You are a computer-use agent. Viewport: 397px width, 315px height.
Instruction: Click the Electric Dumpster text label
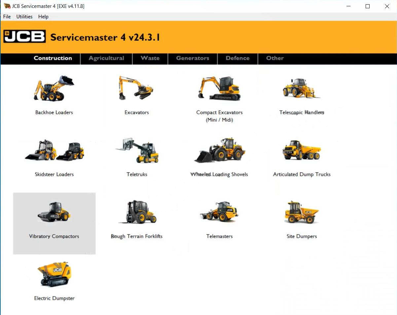point(54,298)
